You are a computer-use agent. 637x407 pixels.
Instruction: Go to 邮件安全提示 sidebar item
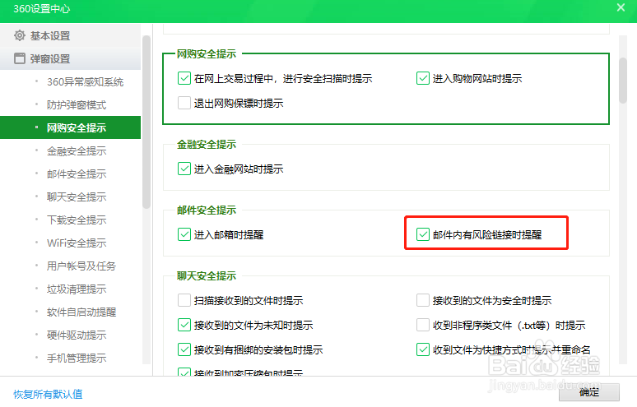point(77,174)
